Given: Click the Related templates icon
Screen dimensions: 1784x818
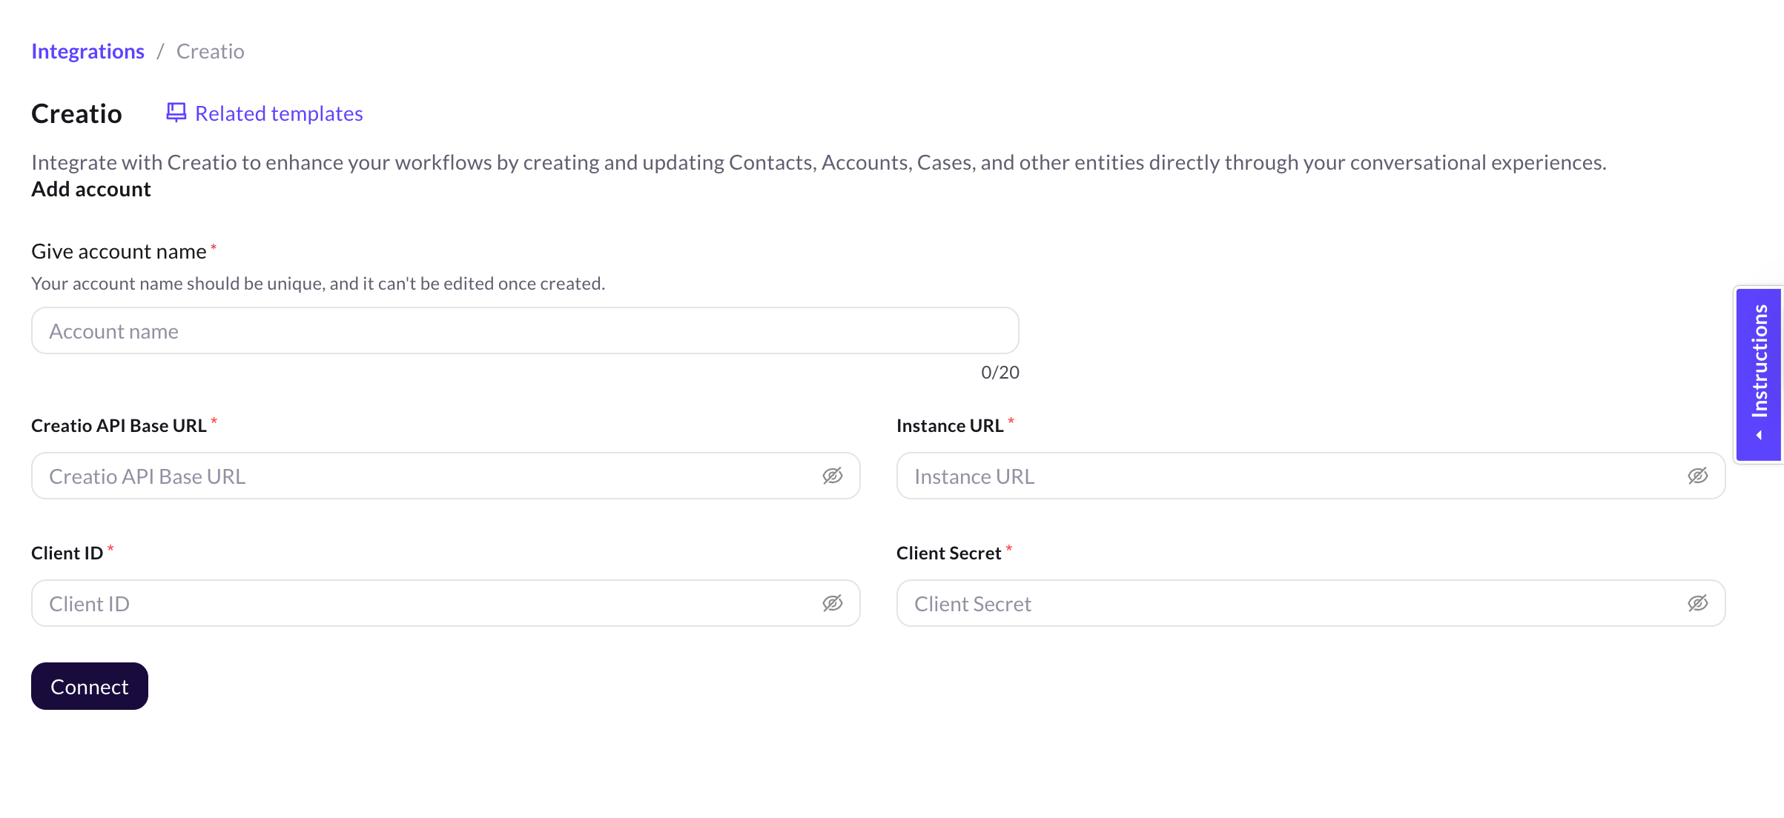Looking at the screenshot, I should [x=176, y=113].
